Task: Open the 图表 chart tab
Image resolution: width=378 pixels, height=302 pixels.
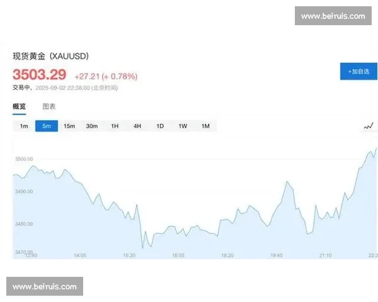Action: click(49, 106)
